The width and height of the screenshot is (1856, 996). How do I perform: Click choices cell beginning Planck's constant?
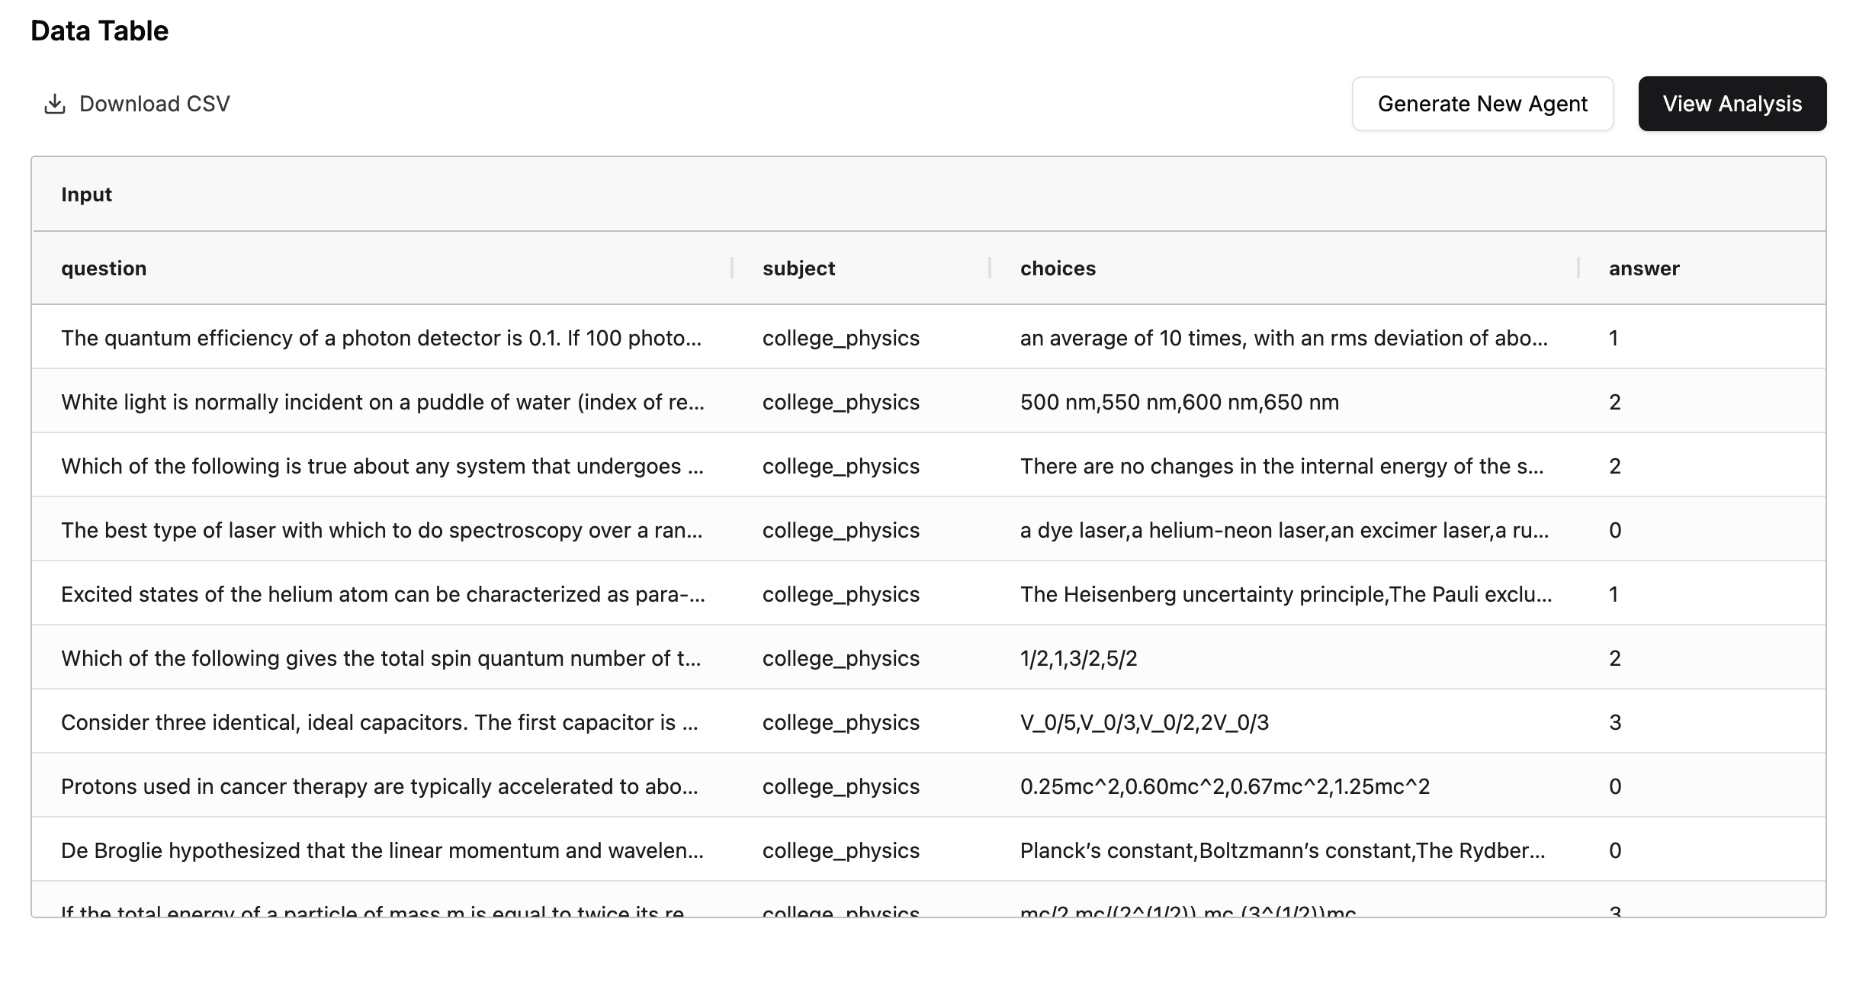pyautogui.click(x=1283, y=850)
